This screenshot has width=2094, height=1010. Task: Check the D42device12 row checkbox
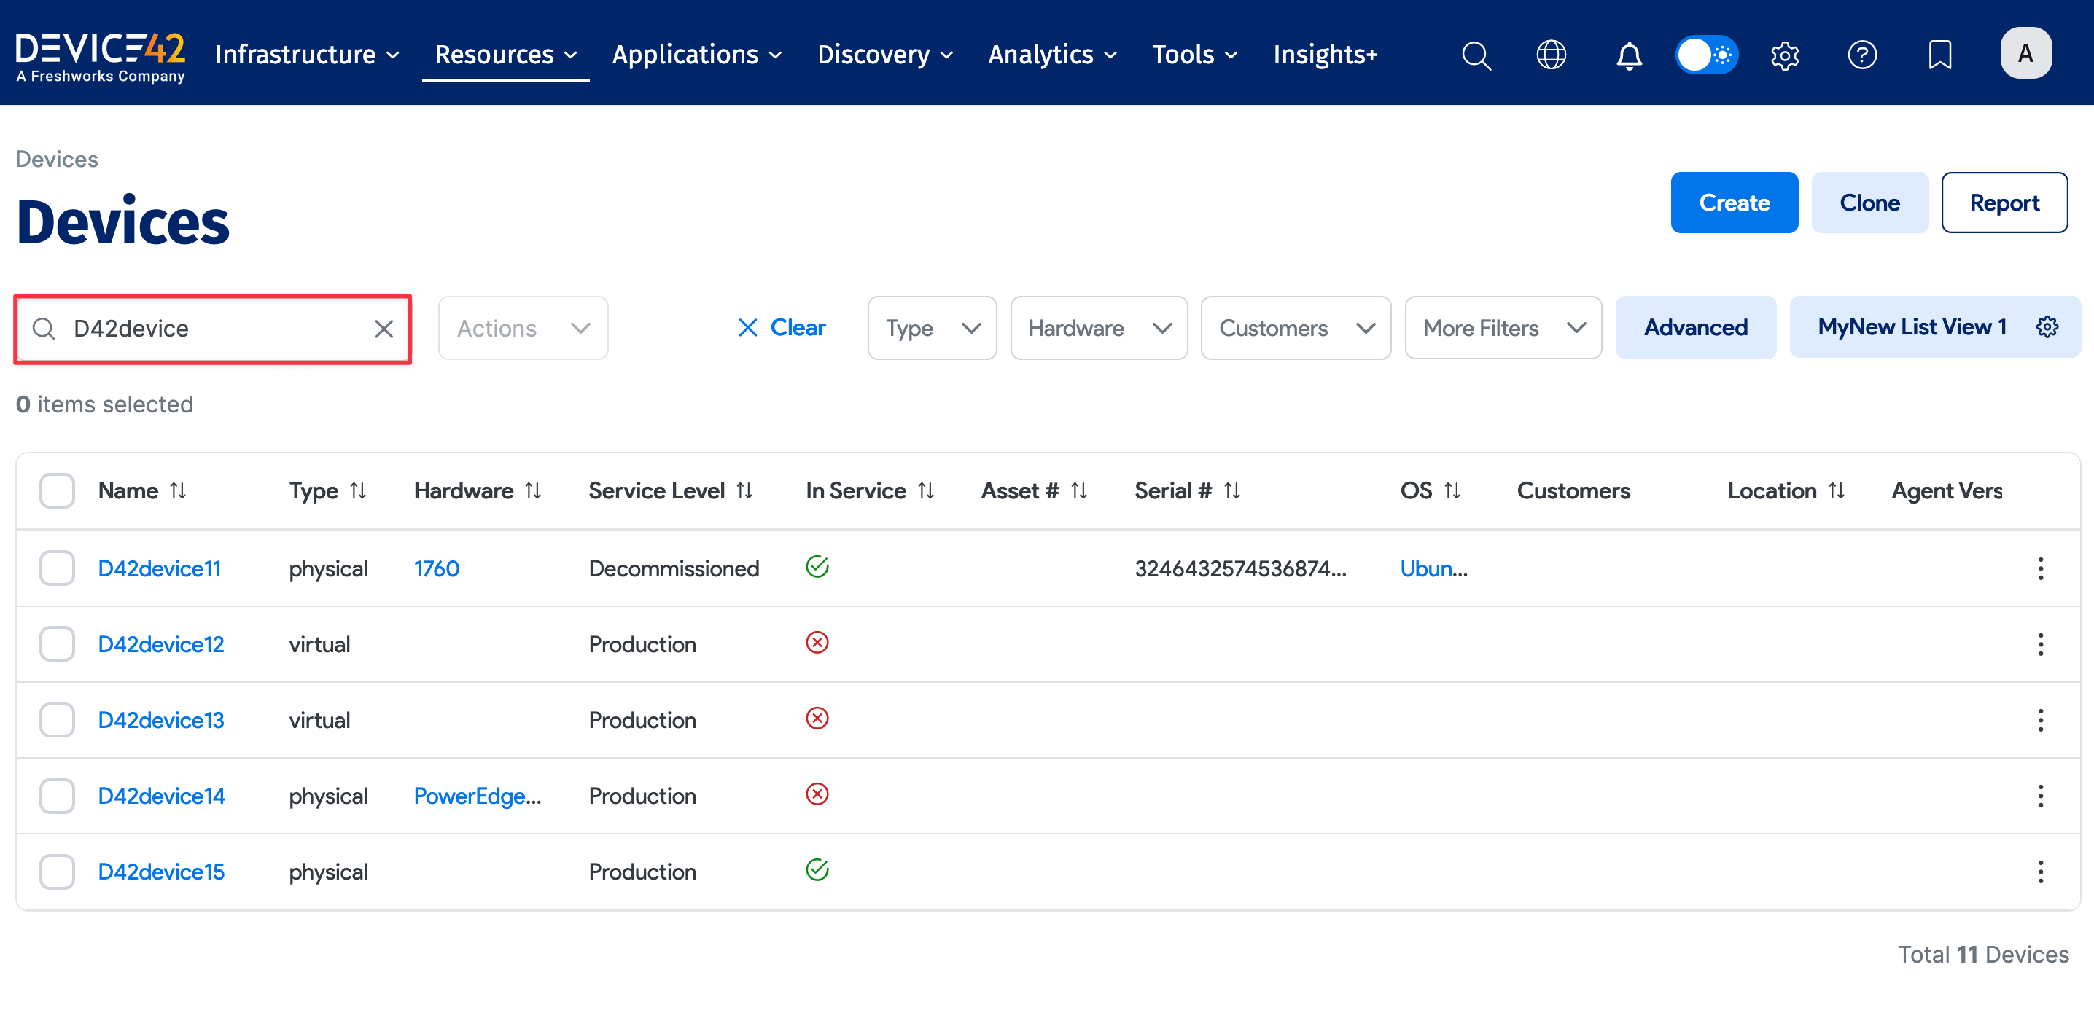point(57,643)
